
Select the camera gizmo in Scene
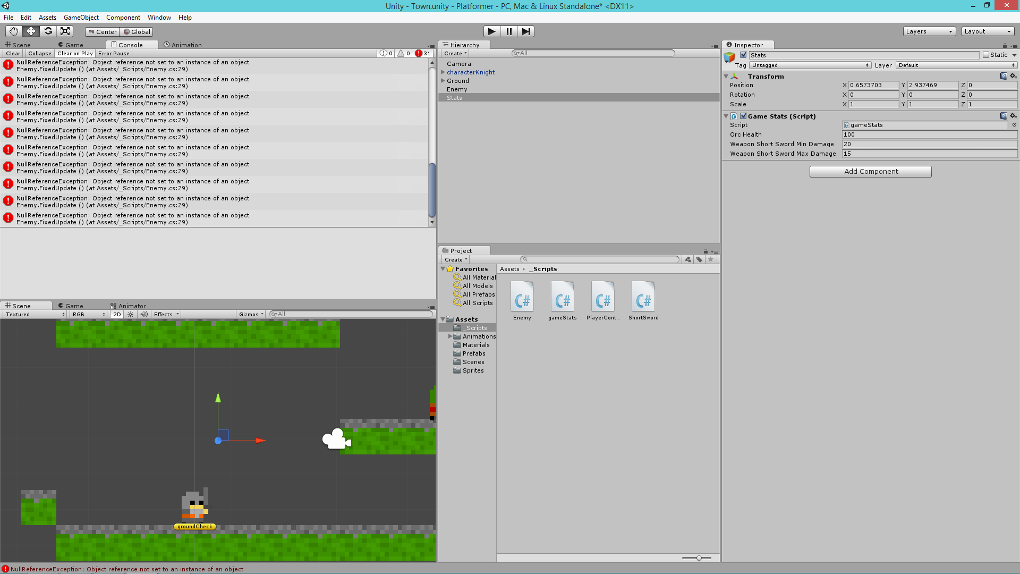point(336,440)
